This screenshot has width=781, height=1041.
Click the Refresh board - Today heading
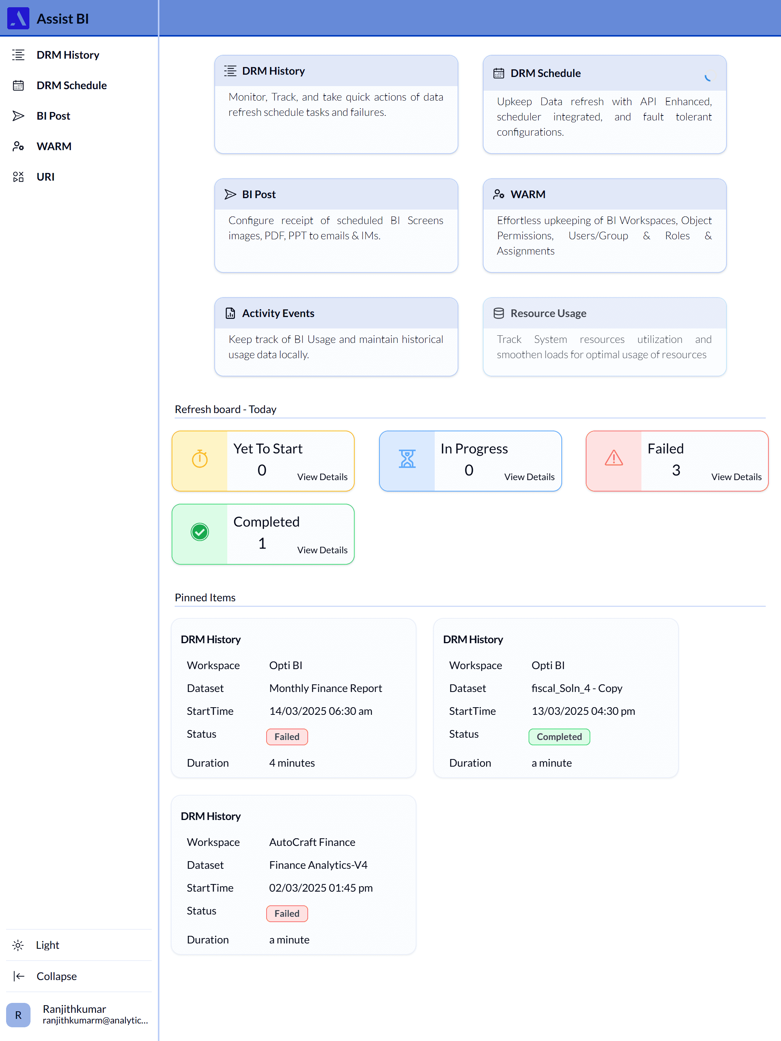point(226,410)
